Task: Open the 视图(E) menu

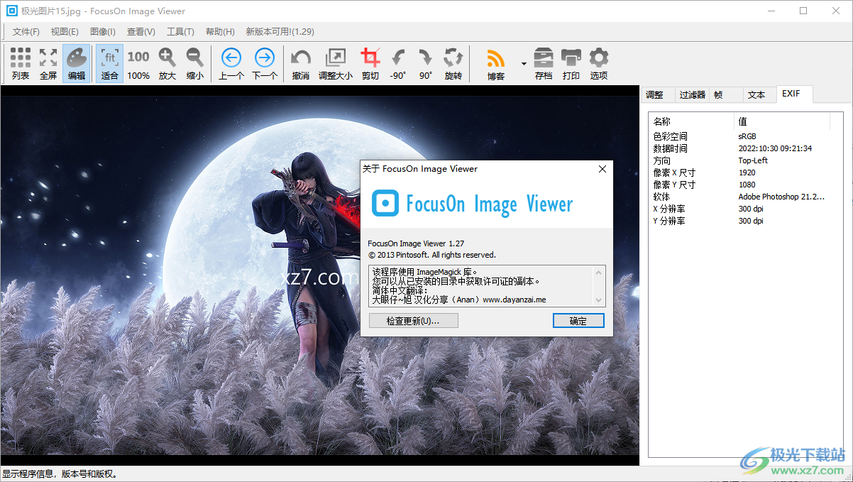Action: tap(65, 32)
